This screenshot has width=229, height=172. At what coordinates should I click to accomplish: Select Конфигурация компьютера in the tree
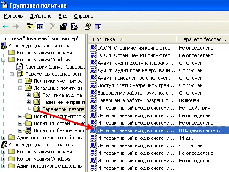[x=39, y=46]
